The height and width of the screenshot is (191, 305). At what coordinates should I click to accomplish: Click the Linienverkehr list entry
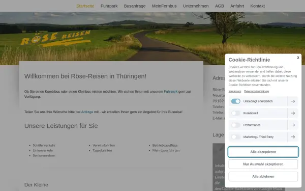(43, 150)
